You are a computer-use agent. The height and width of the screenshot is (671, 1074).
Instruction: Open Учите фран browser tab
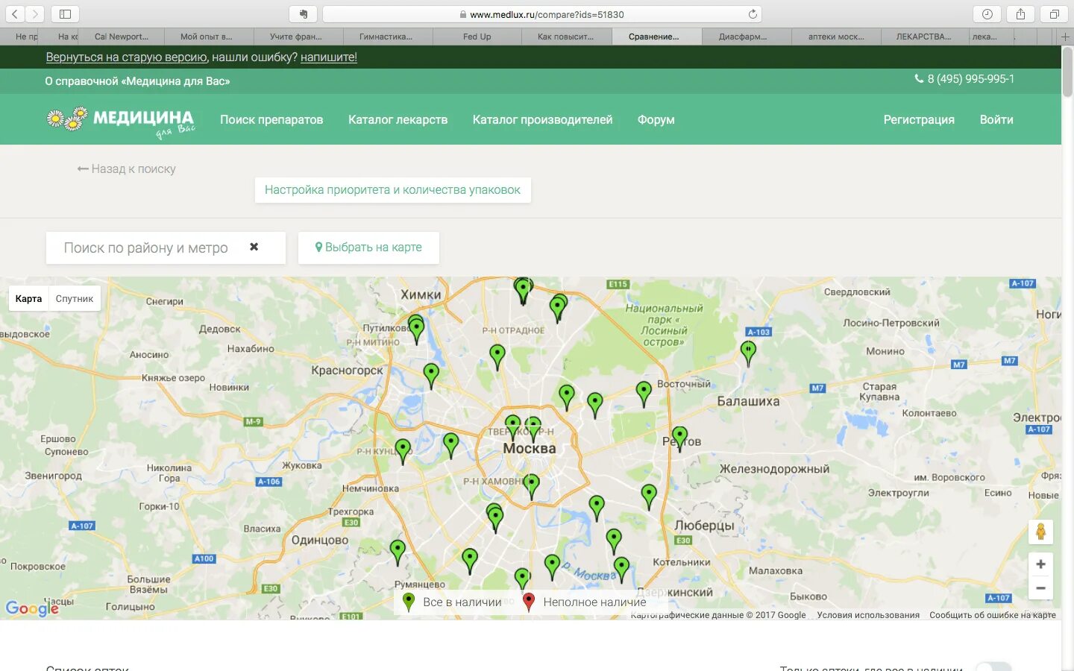[x=296, y=37]
